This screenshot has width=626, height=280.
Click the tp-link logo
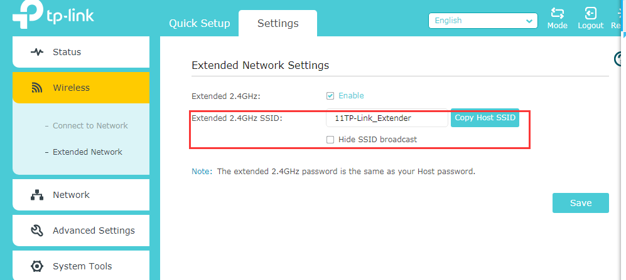(53, 17)
